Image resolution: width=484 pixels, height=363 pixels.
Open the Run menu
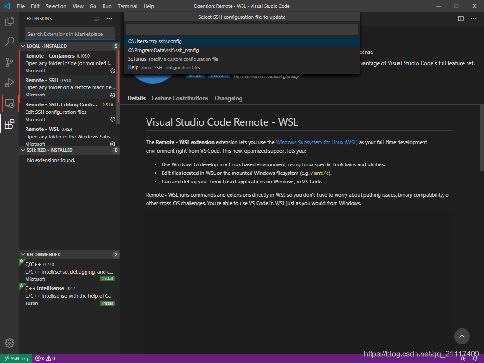click(x=107, y=6)
